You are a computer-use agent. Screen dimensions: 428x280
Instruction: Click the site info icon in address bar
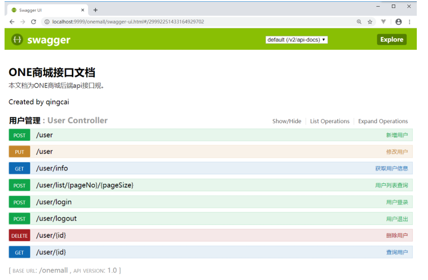pyautogui.click(x=47, y=22)
